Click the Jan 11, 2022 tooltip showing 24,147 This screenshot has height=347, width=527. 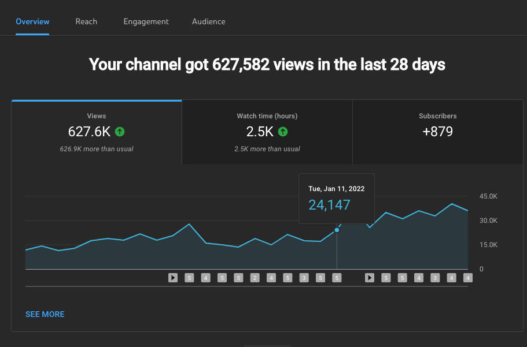click(336, 198)
